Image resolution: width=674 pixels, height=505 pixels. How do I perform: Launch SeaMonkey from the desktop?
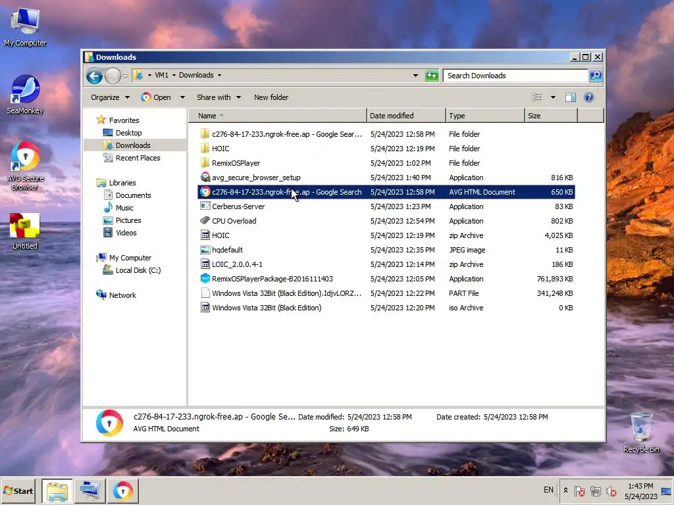tap(25, 95)
